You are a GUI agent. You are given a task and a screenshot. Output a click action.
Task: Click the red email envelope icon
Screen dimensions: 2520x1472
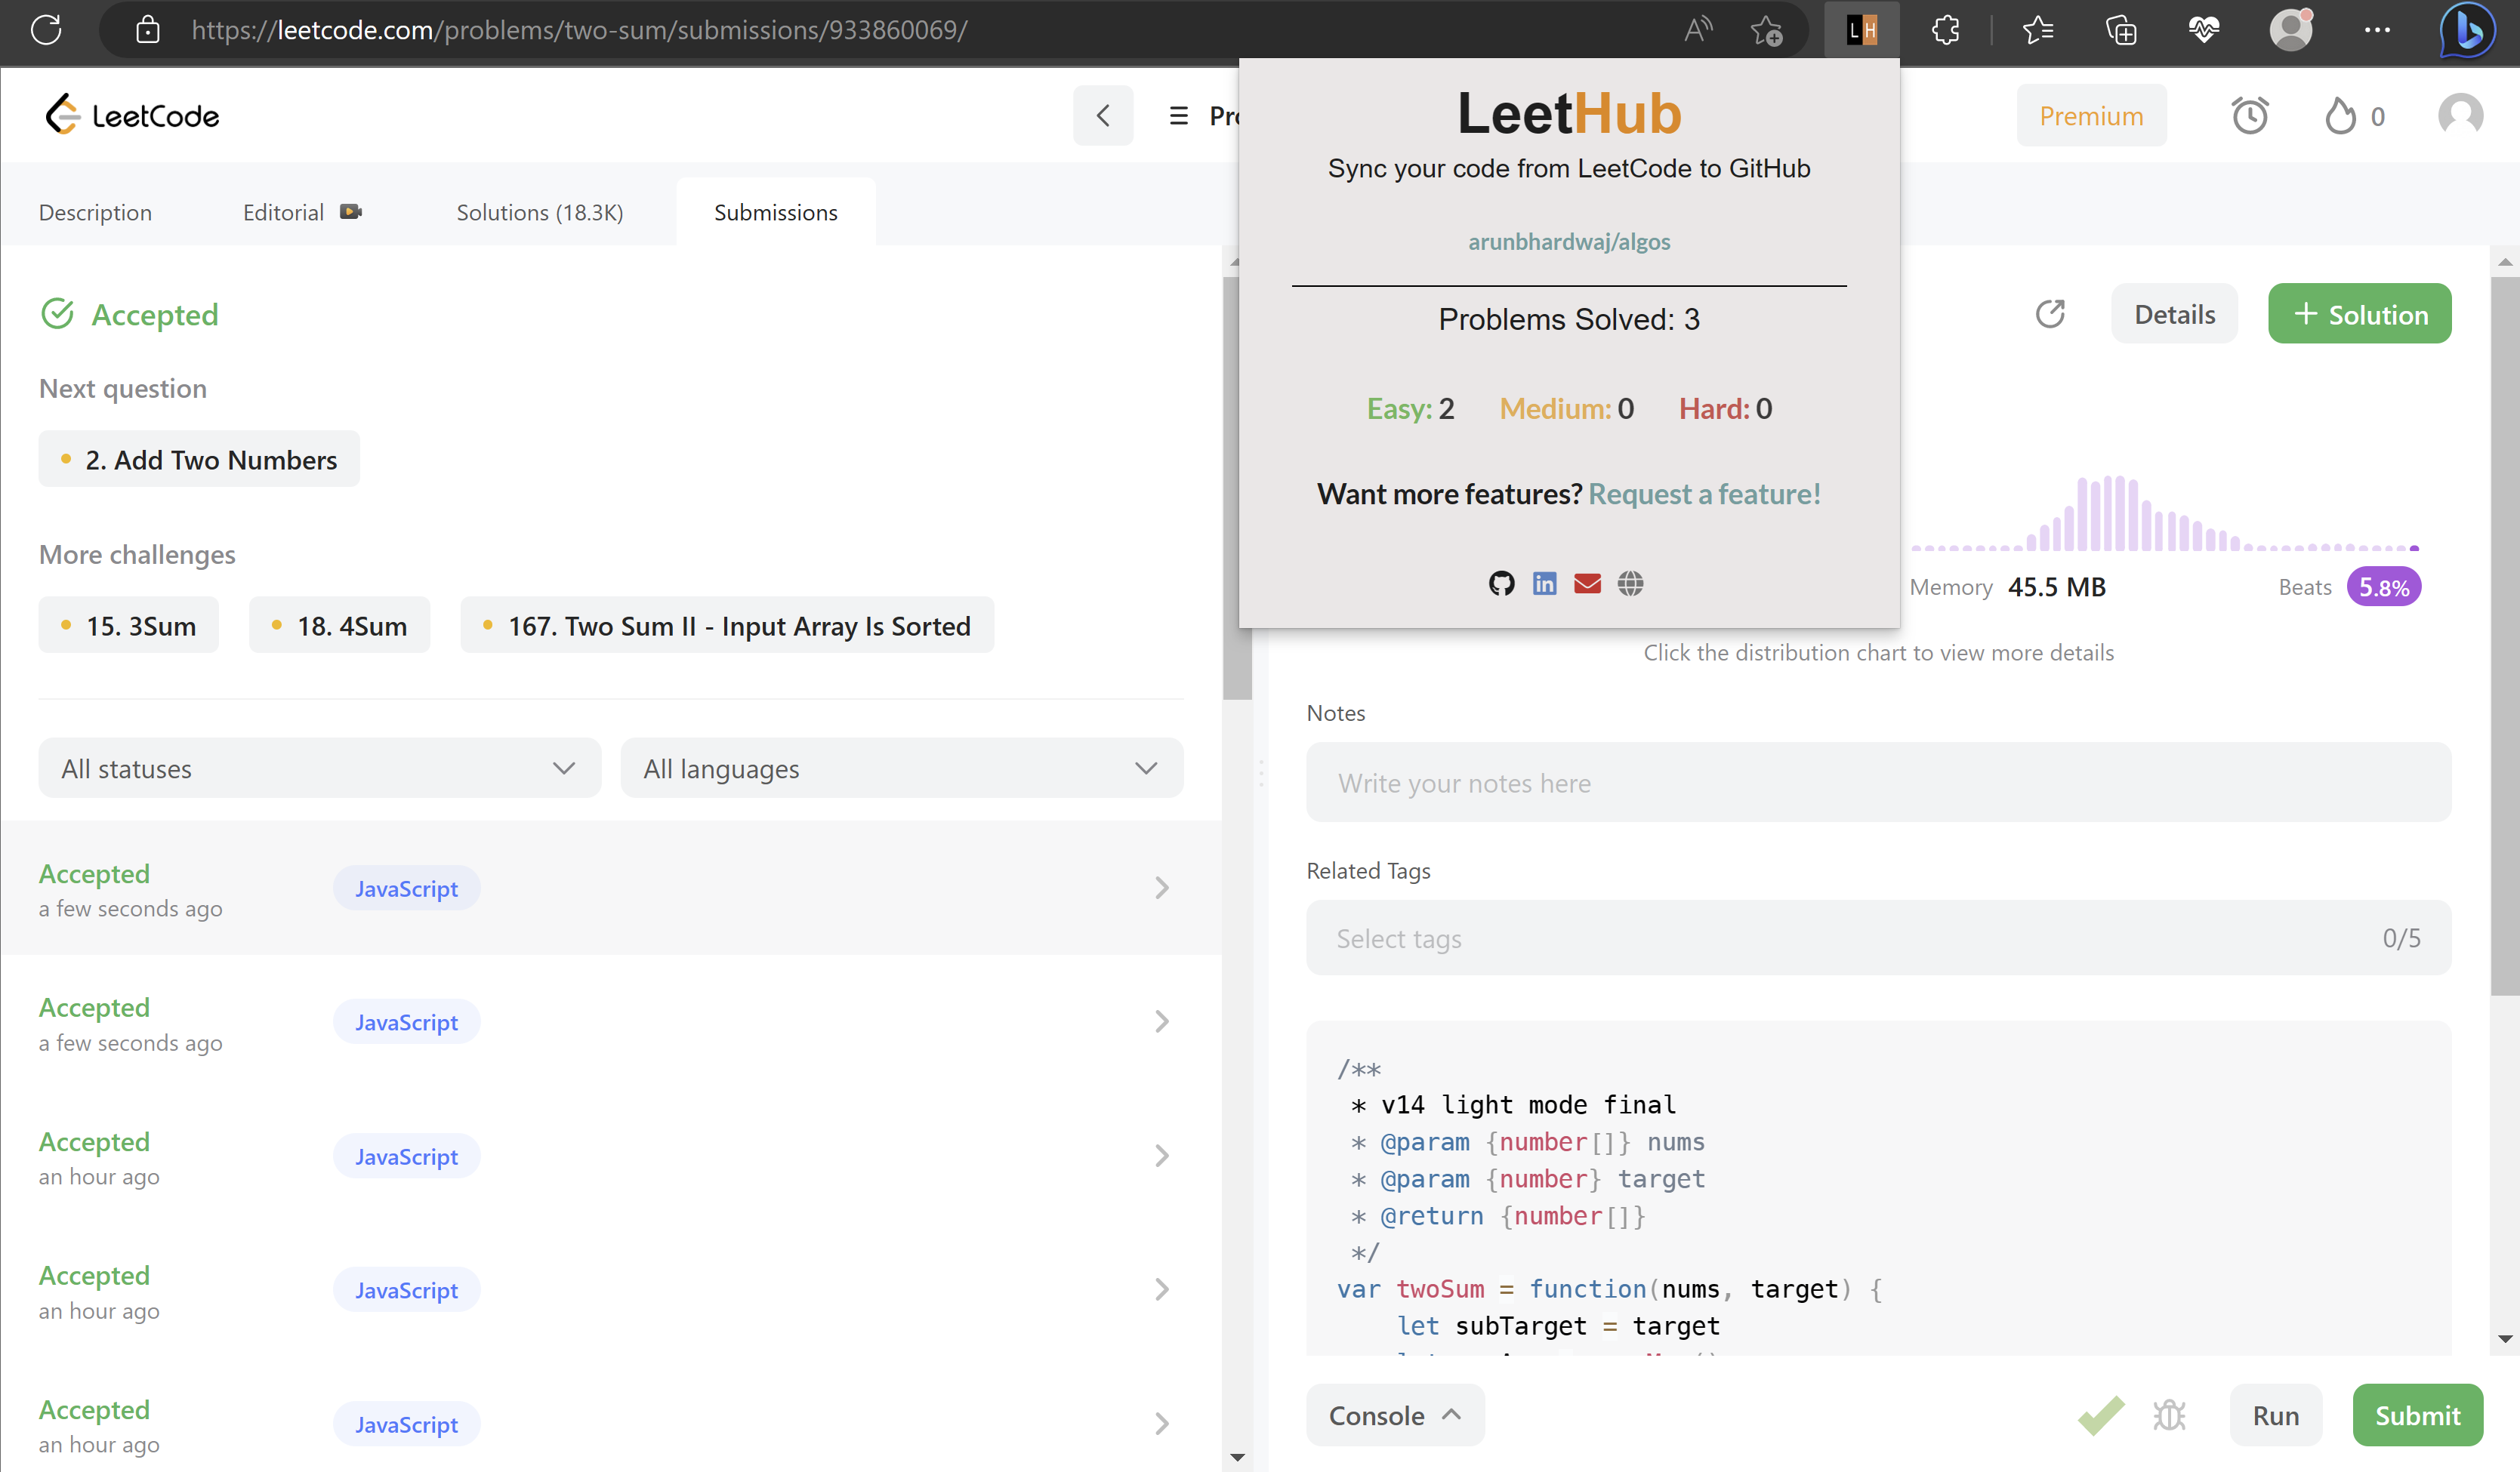(1587, 584)
